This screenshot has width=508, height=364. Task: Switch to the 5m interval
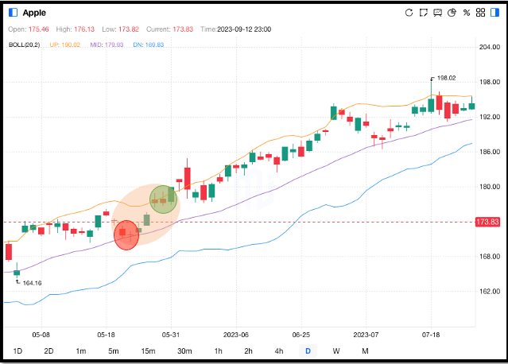point(114,351)
